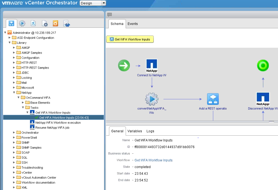Screen dimensions: 278x190
Task: Select the Add a REST operatio node
Action: pyautogui.click(x=213, y=99)
